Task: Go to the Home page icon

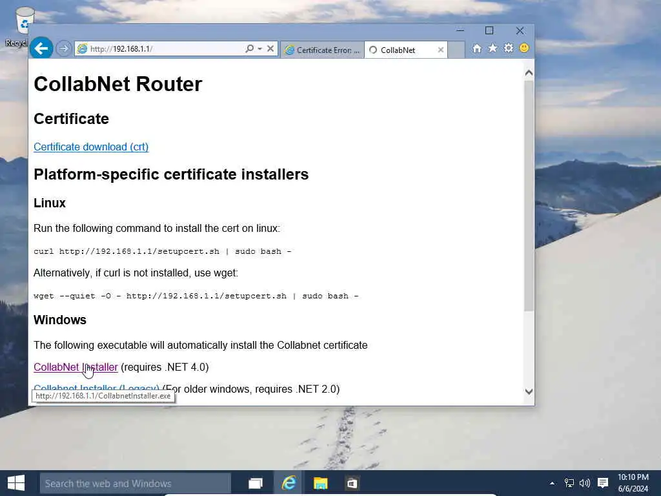Action: 477,48
